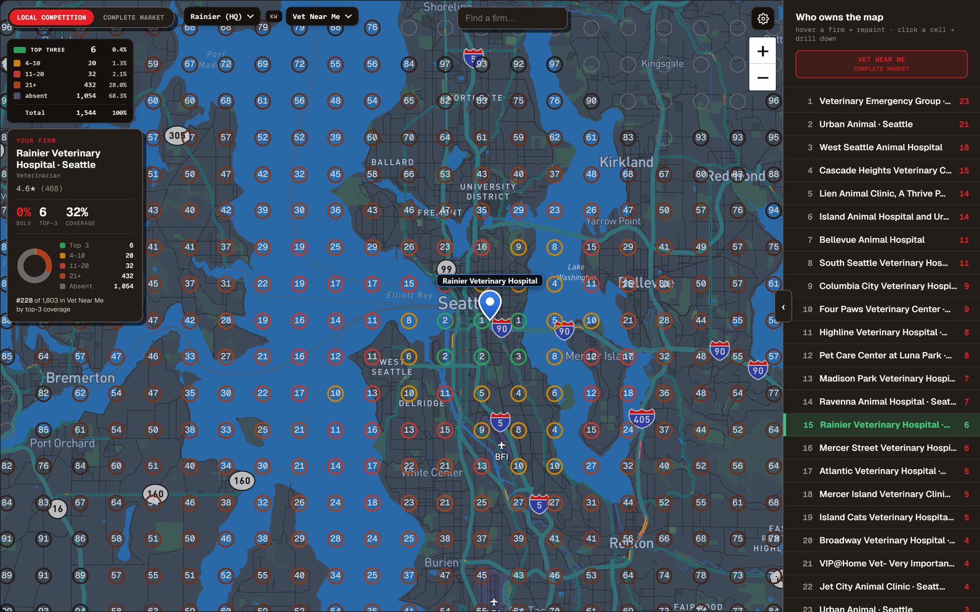Click the absent legend row
980x612 pixels.
coord(70,96)
